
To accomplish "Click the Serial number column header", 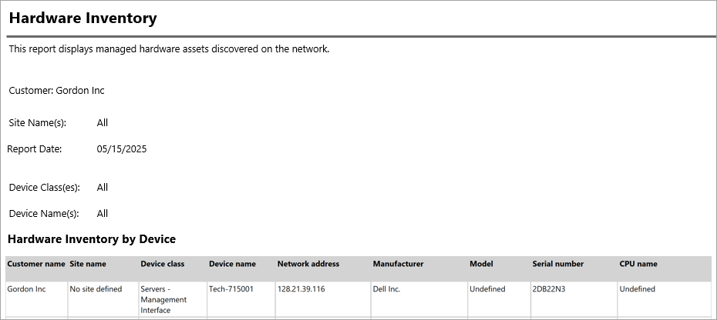I will 557,264.
